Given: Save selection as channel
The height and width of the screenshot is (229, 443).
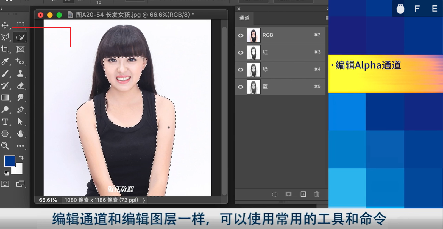Looking at the screenshot, I should pos(289,194).
